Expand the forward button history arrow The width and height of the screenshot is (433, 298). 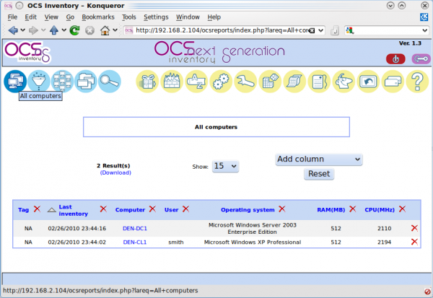click(x=43, y=30)
